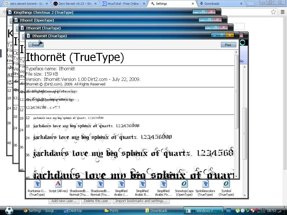Click the Chrome page vertical scrollbar

(285, 94)
